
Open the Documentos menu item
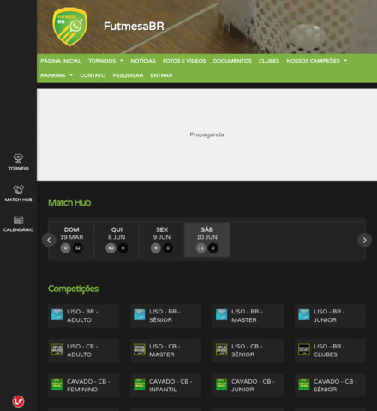(232, 61)
